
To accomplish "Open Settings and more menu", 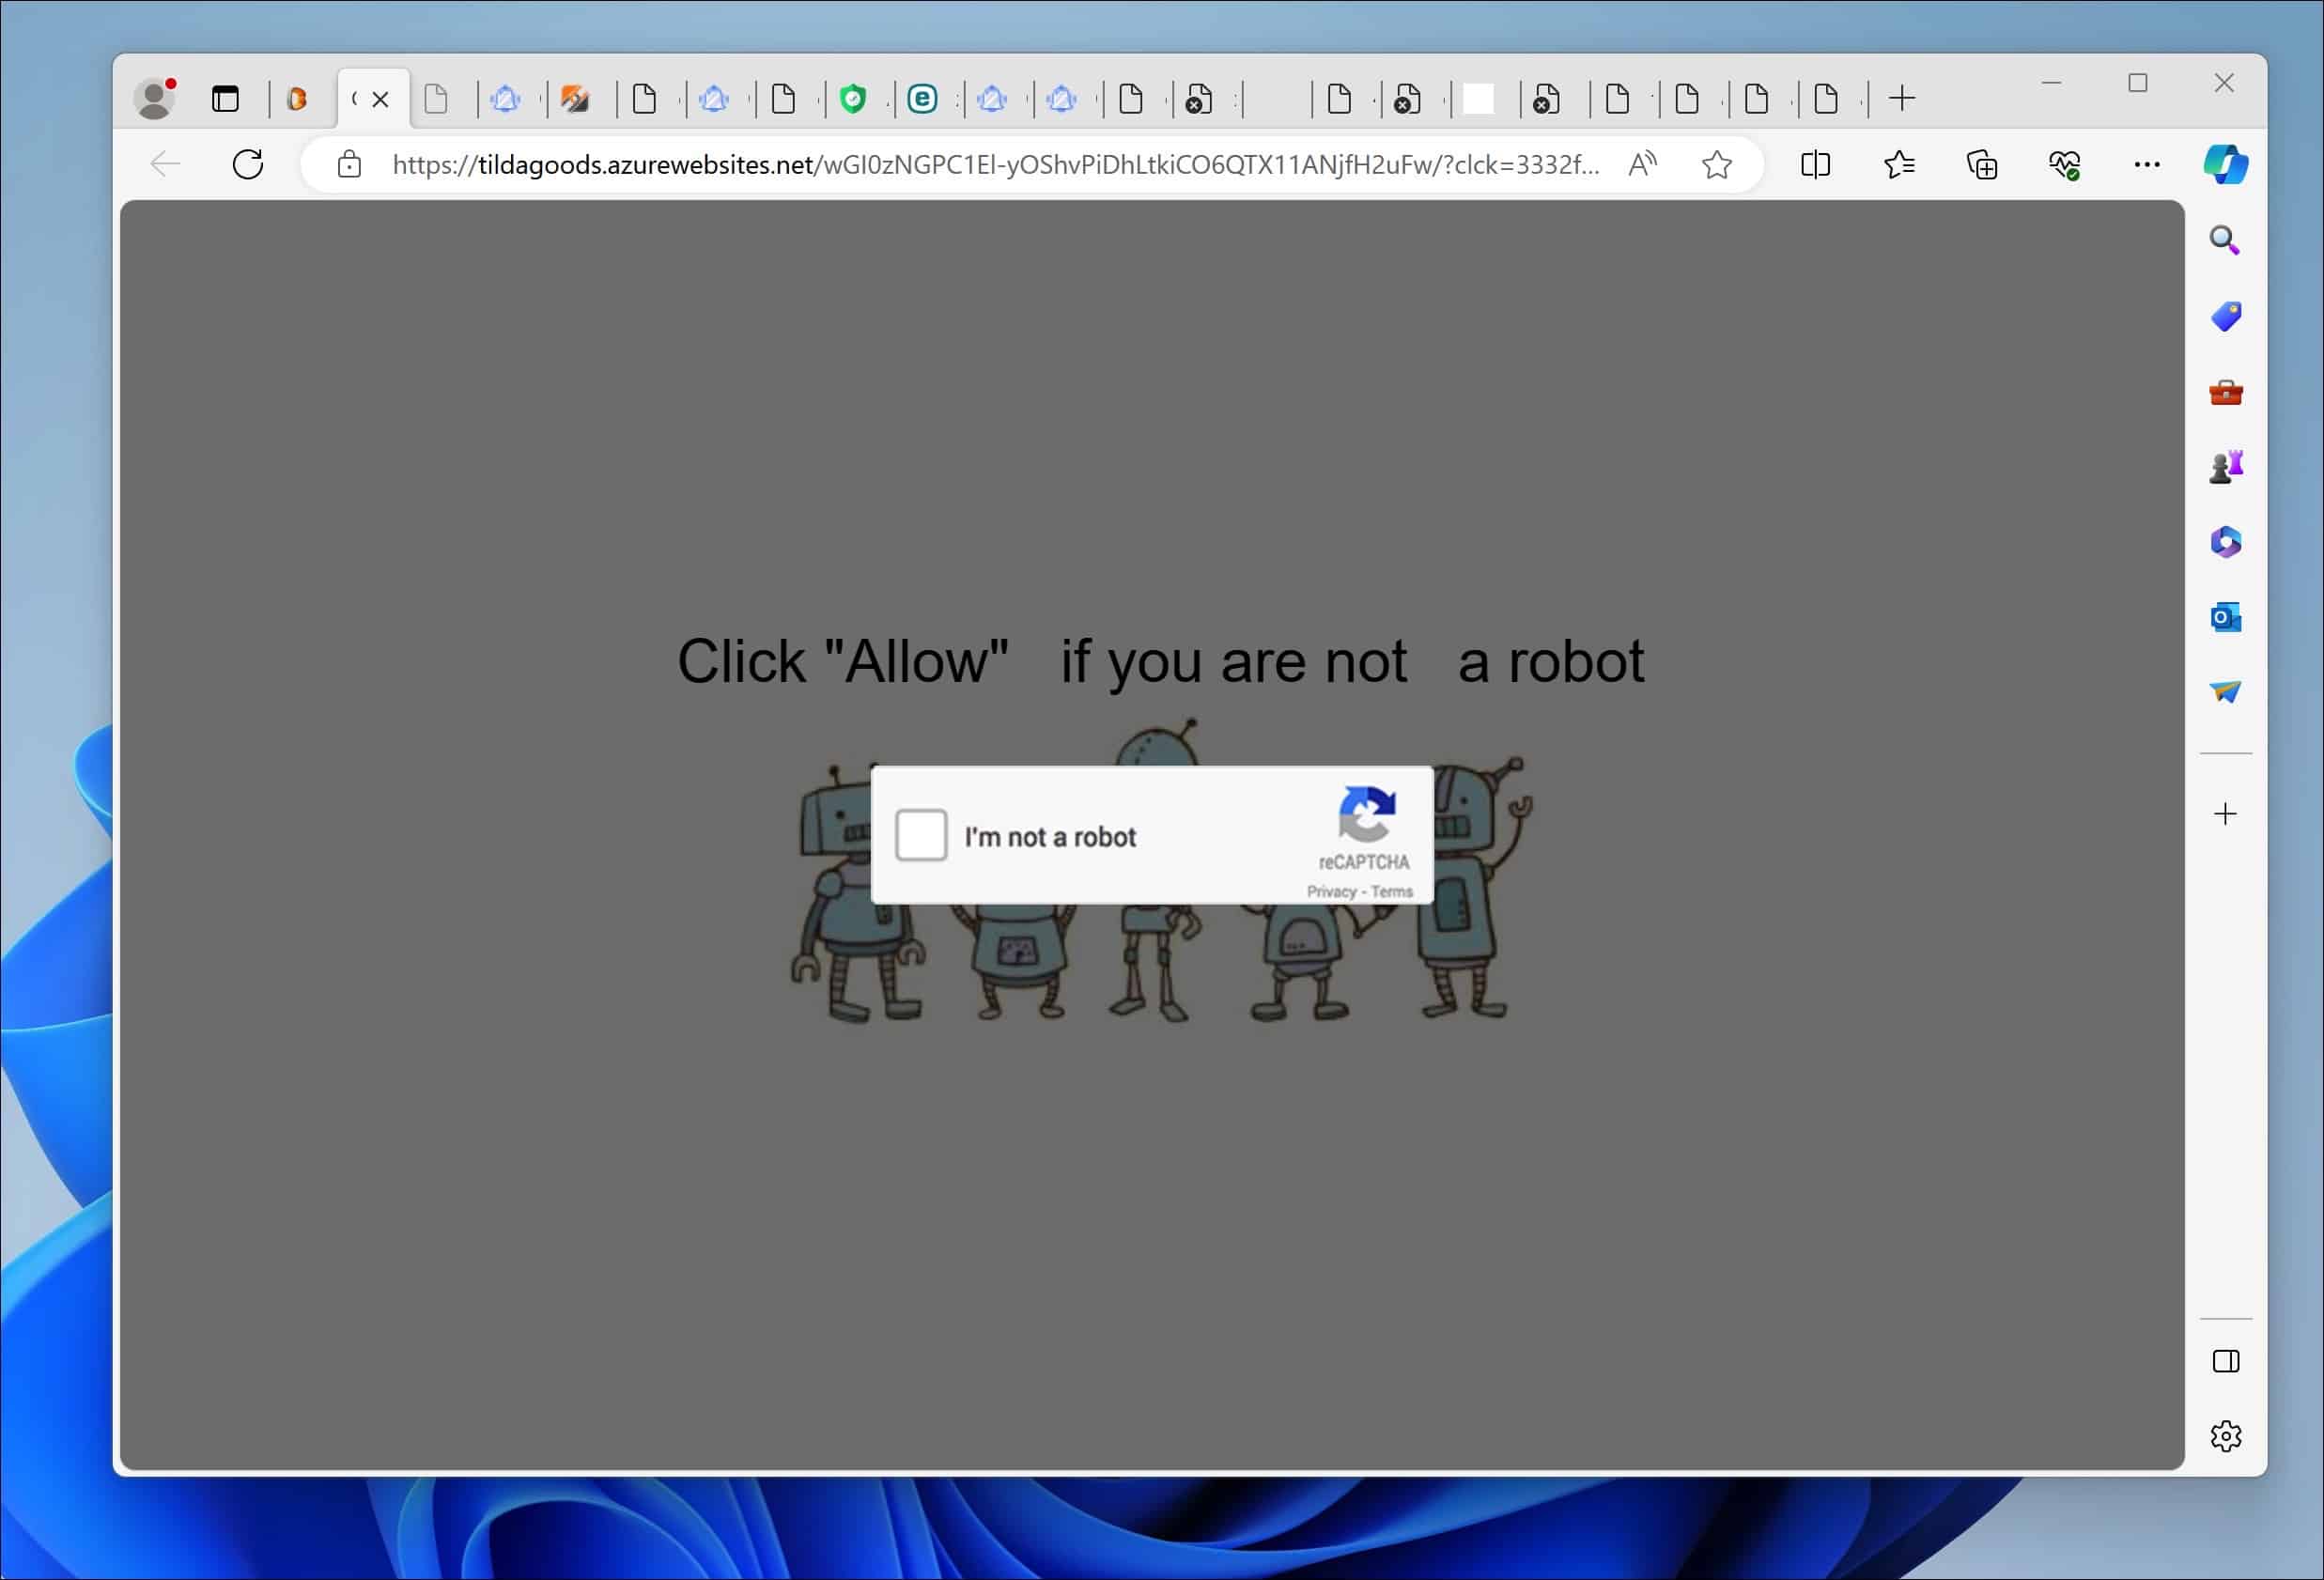I will (x=2147, y=164).
